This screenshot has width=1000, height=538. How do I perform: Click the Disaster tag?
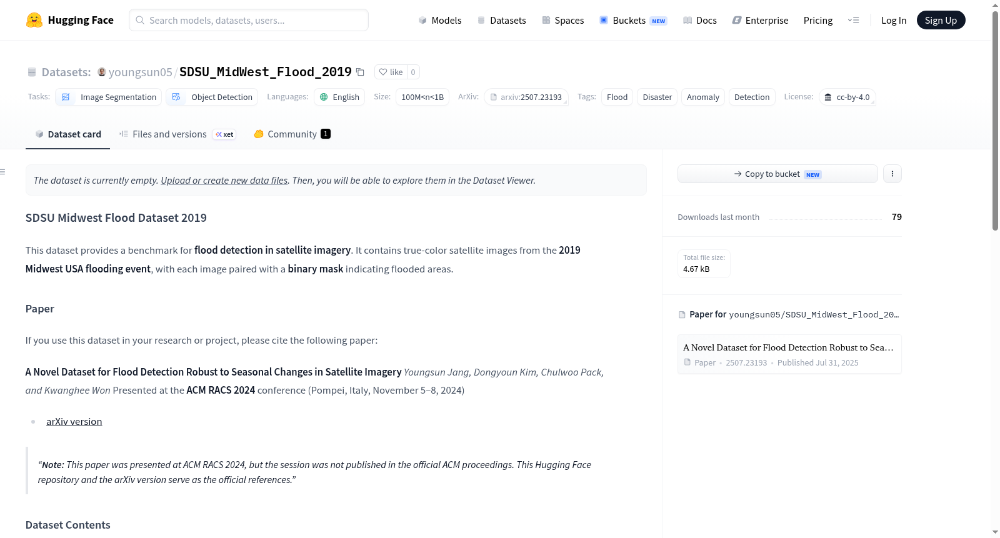tap(657, 97)
